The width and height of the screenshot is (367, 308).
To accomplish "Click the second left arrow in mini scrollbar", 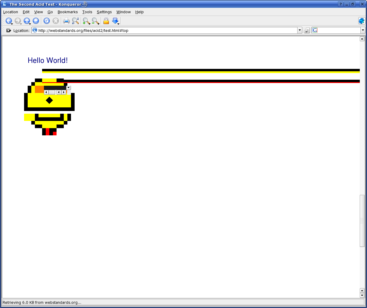I will click(x=59, y=92).
